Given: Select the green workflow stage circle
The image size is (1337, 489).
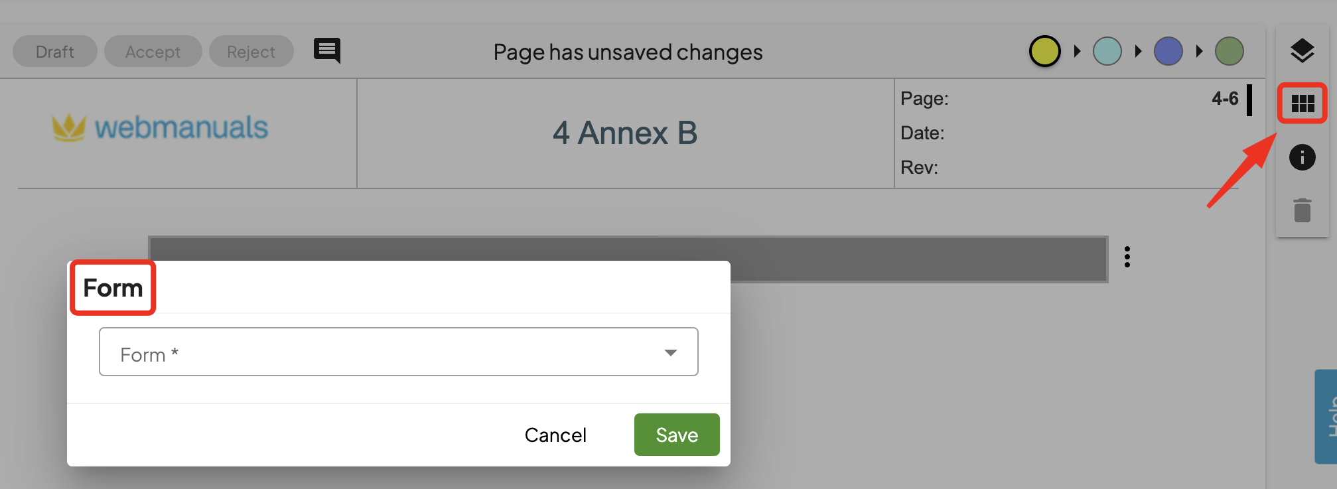Looking at the screenshot, I should coord(1229,51).
